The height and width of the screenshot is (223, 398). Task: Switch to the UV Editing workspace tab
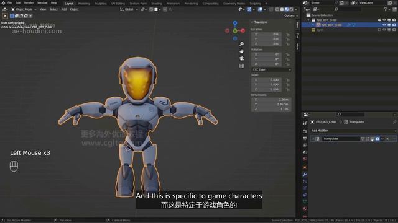point(118,4)
